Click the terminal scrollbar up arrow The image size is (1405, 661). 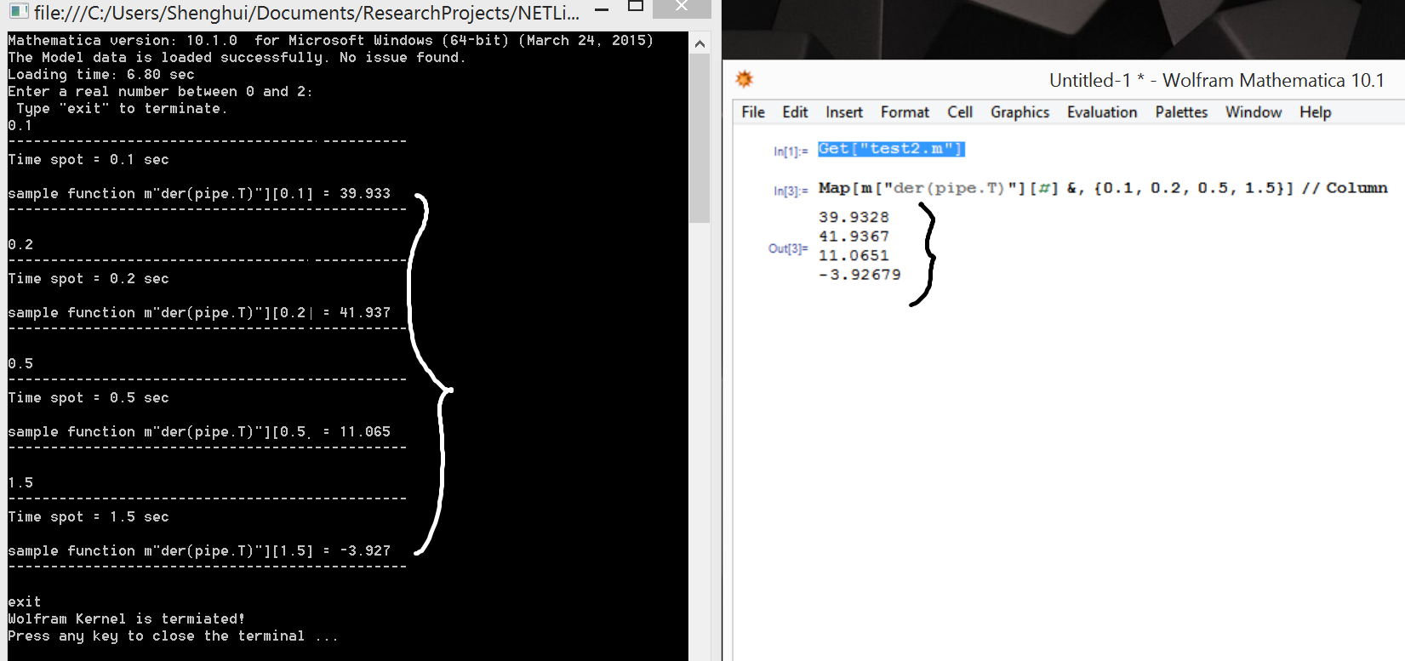700,43
